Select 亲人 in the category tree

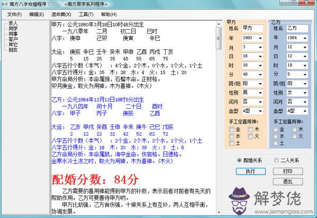(13, 23)
